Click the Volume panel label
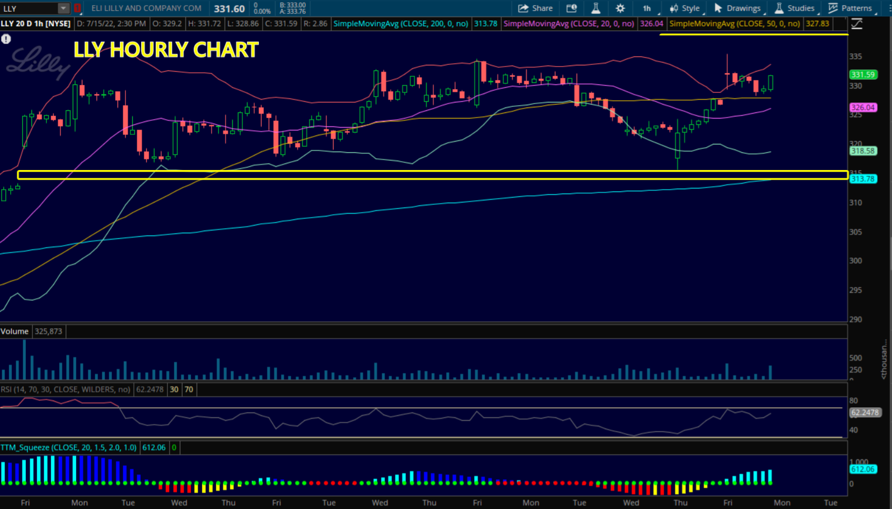892x509 pixels. coord(15,331)
